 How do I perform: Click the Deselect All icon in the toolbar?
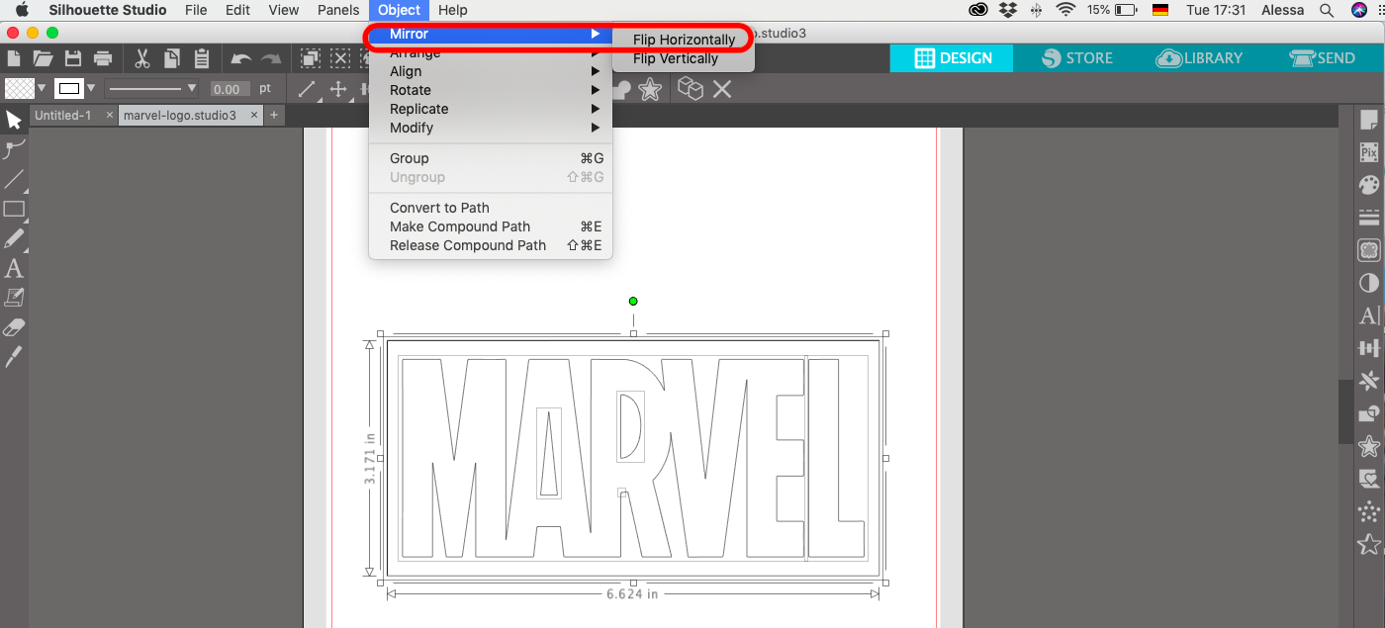[x=341, y=58]
